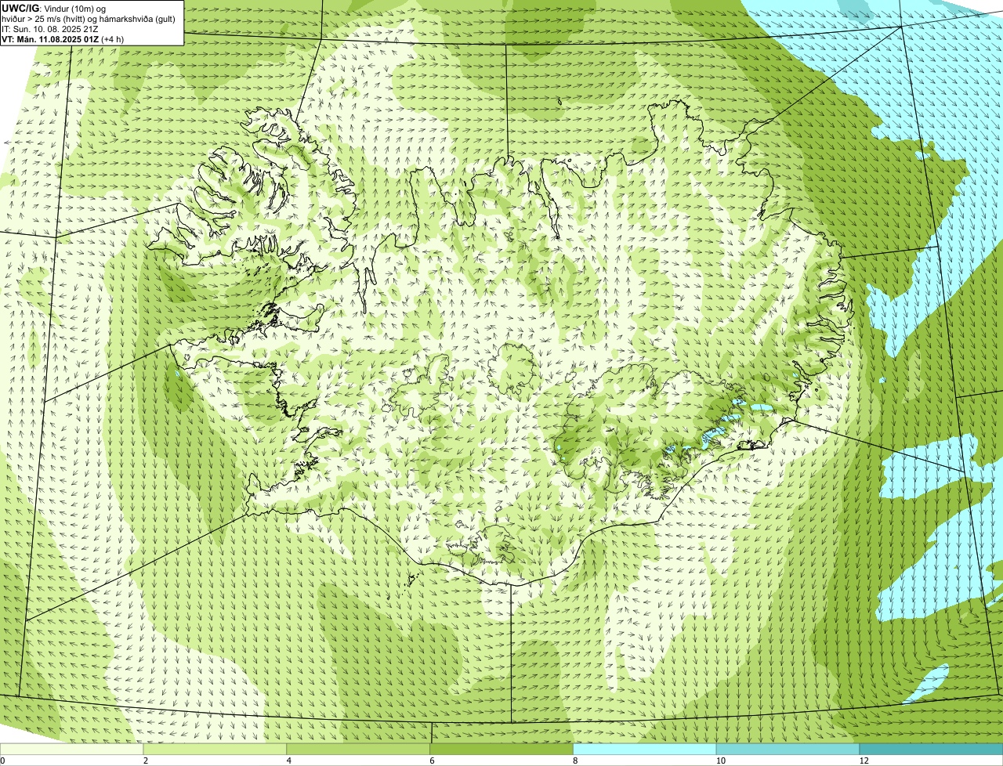Click the 10–12 m/s cyan legend swatch
This screenshot has height=766, width=1003.
pyautogui.click(x=788, y=749)
